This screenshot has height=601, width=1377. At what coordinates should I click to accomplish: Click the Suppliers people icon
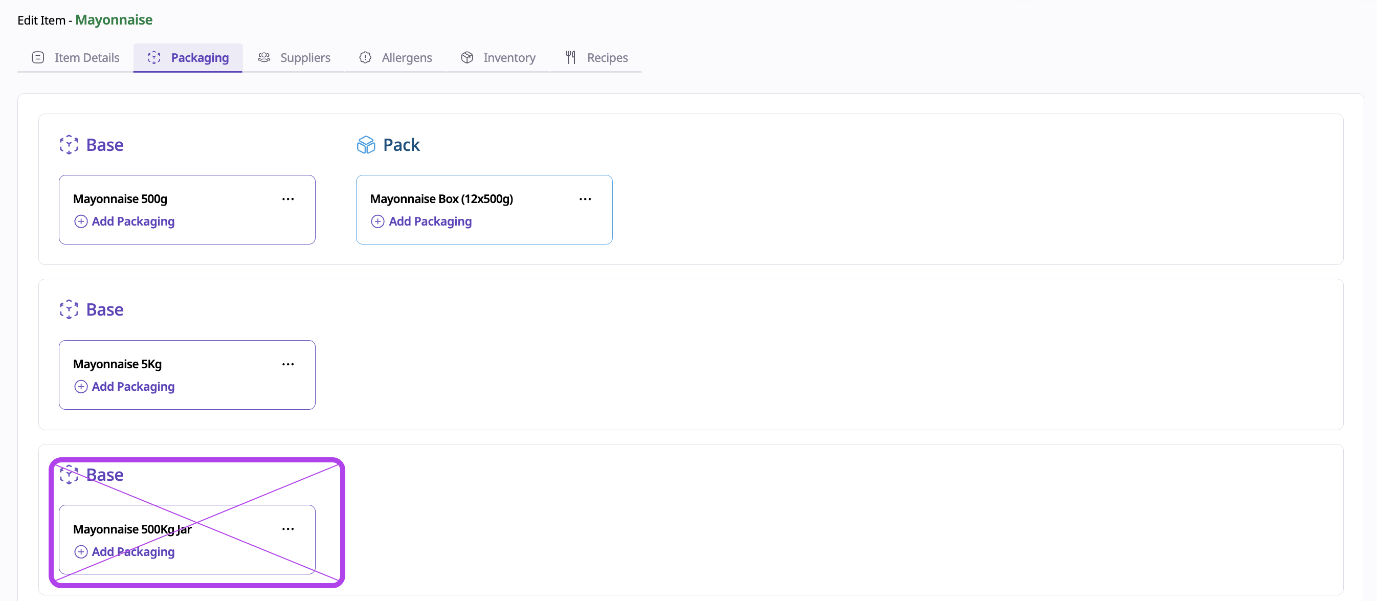click(x=264, y=58)
